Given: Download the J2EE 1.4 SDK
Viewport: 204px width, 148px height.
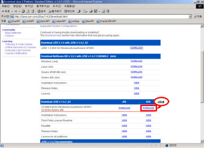Looking at the screenshot, I should pyautogui.click(x=136, y=48).
